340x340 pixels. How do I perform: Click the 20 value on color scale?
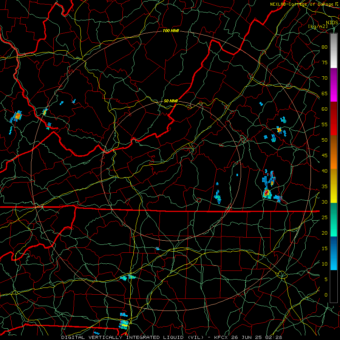[x=325, y=233]
